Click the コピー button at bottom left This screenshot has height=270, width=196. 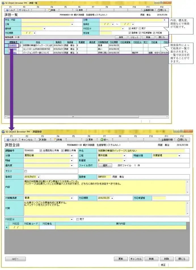click(15, 259)
